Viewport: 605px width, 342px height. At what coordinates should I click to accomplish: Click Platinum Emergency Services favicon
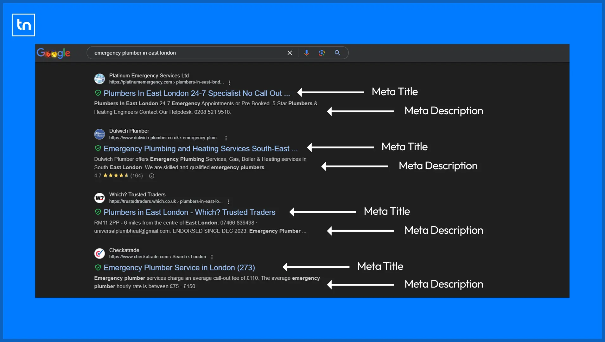[x=99, y=79]
